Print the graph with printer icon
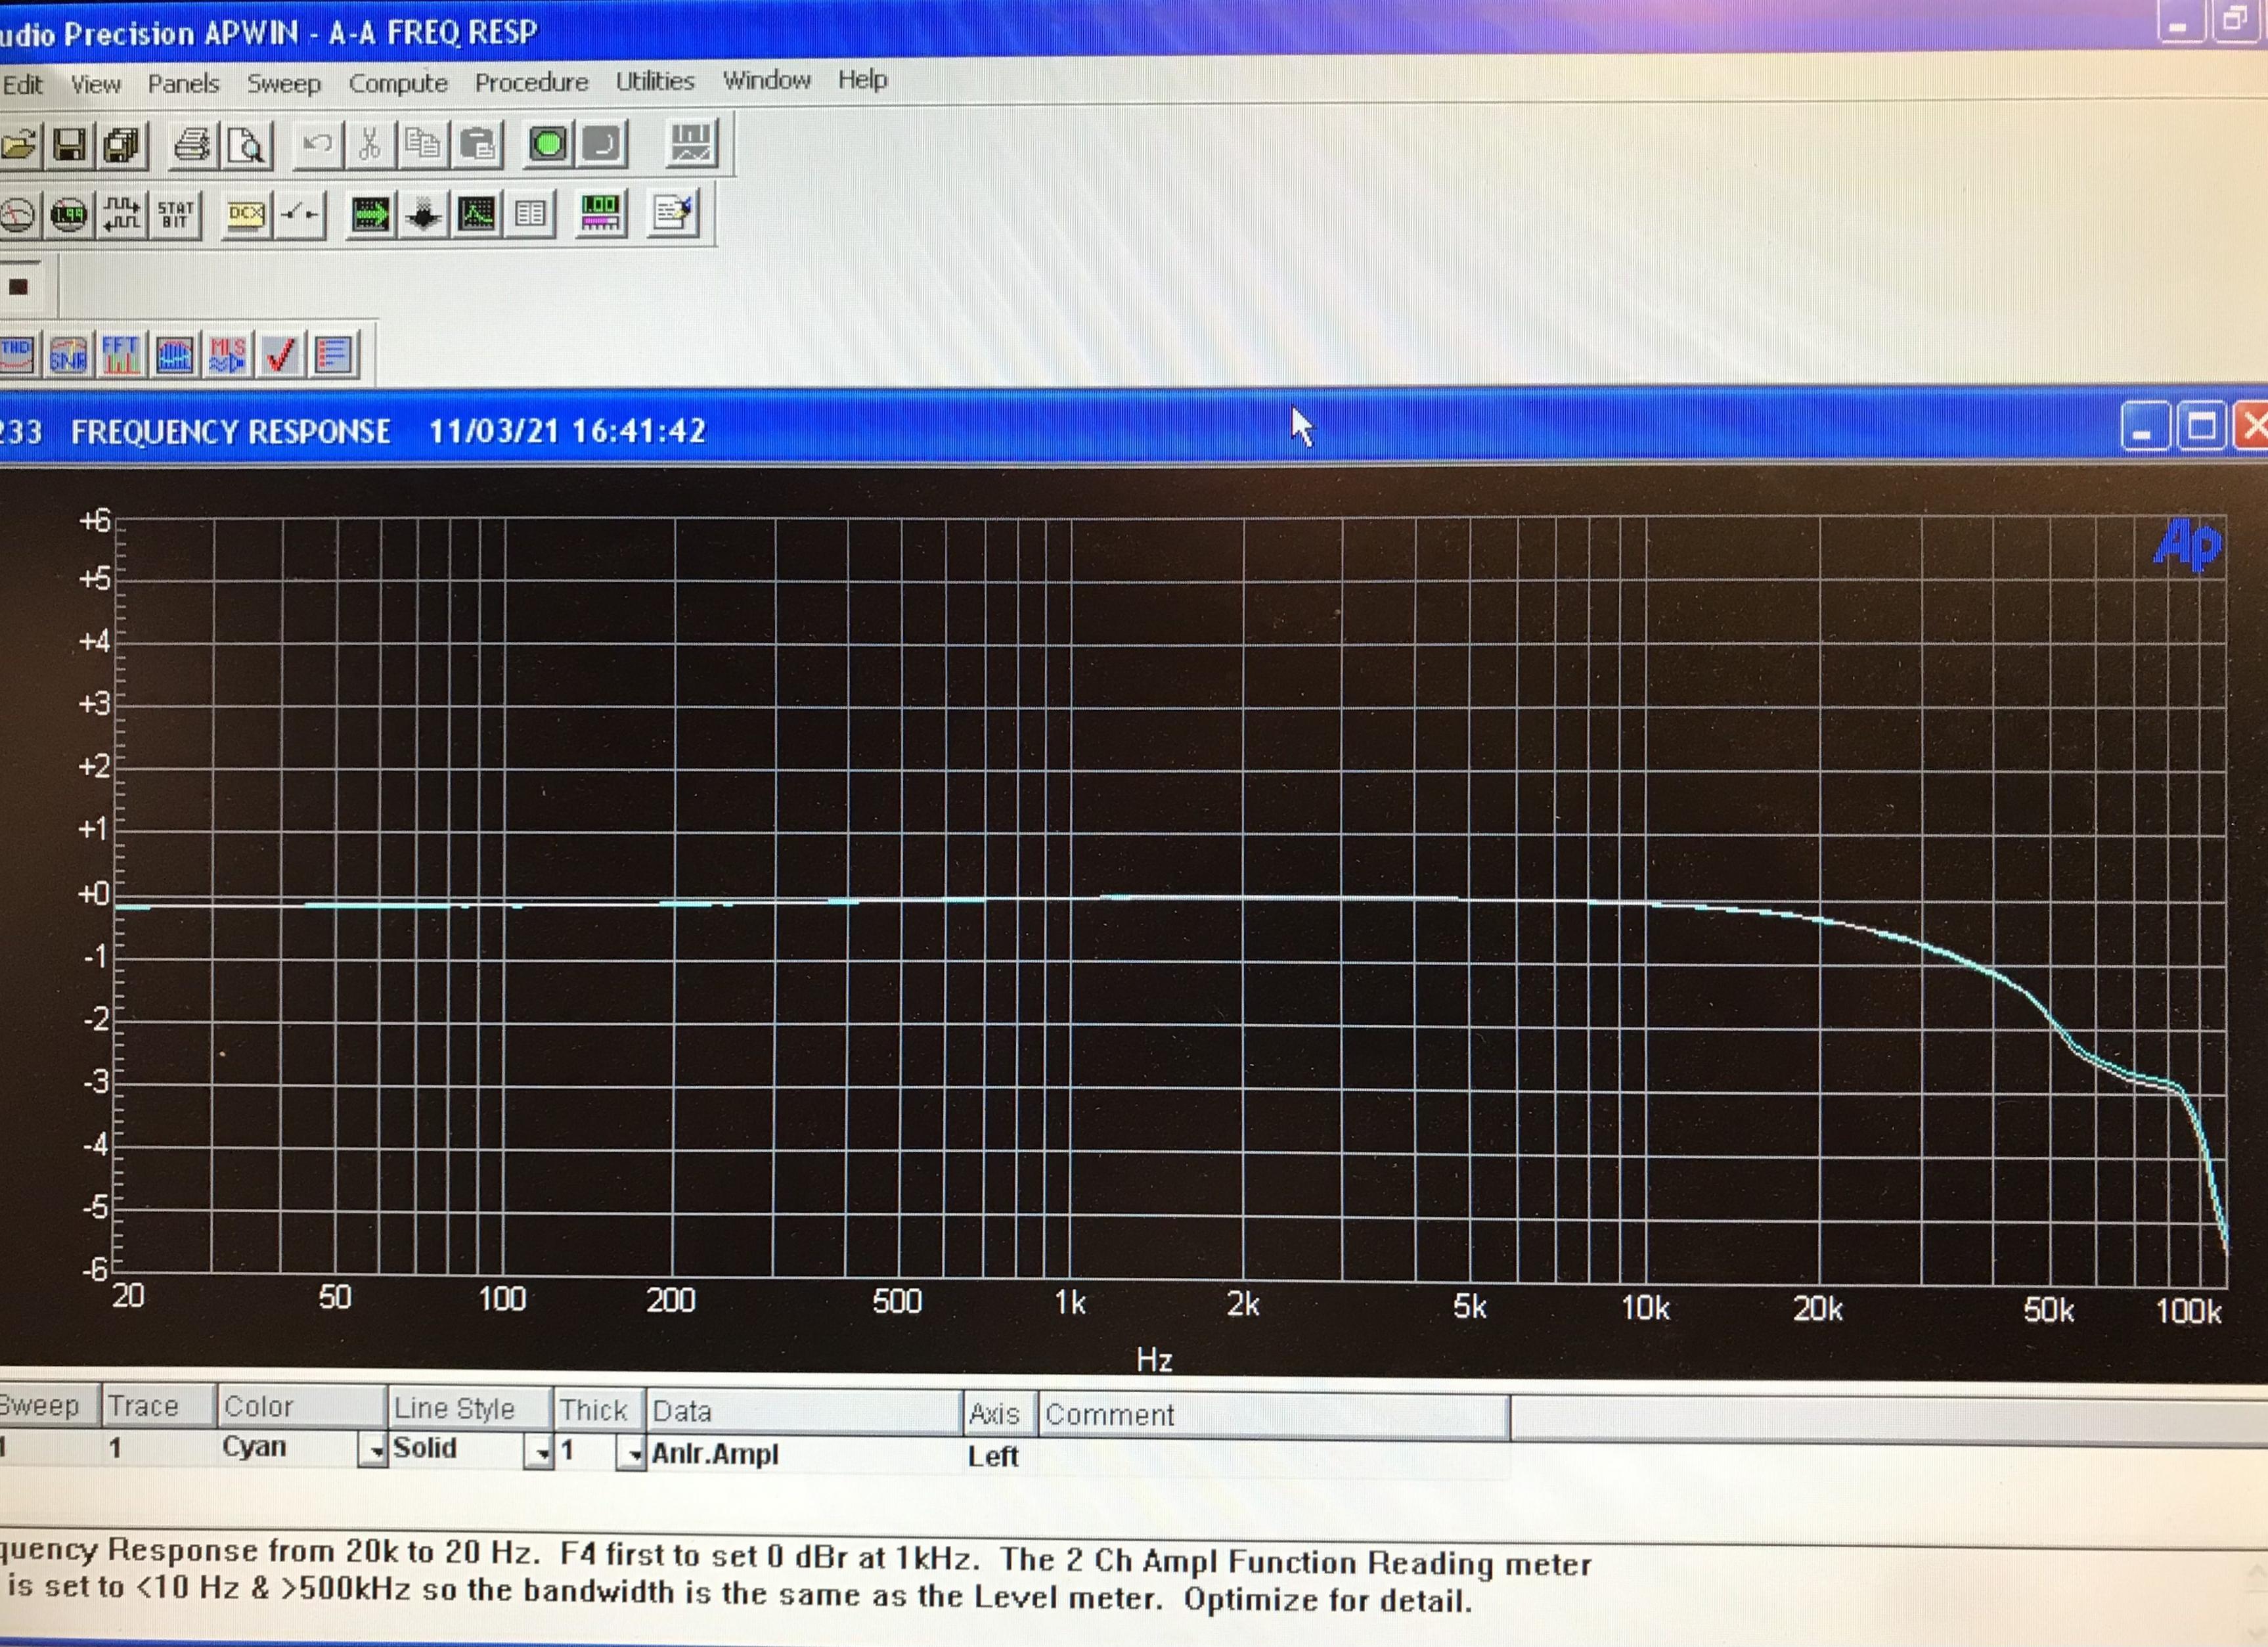 click(192, 145)
